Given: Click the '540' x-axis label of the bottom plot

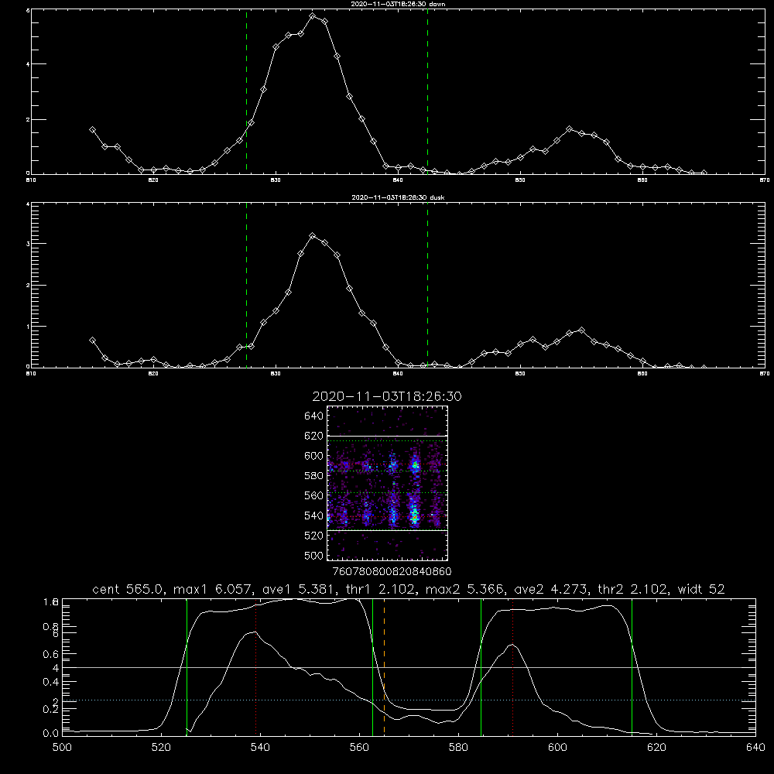Looking at the screenshot, I should [x=260, y=747].
